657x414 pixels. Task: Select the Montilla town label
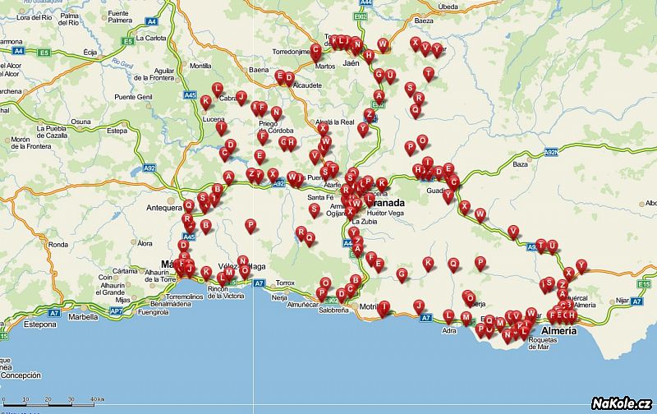[x=200, y=66]
